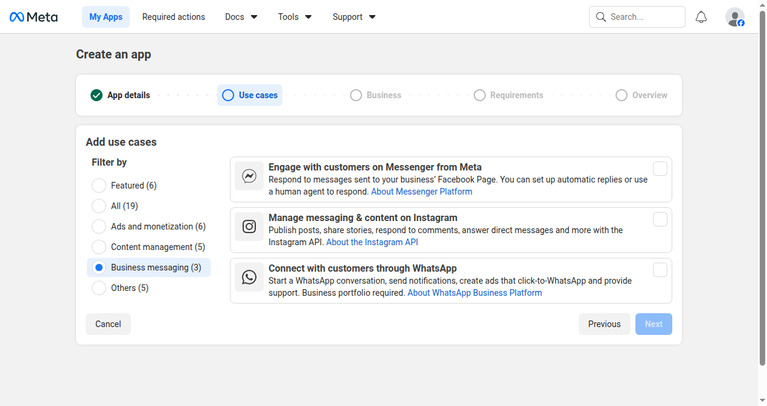
Task: Open the account profile avatar
Action: click(735, 17)
